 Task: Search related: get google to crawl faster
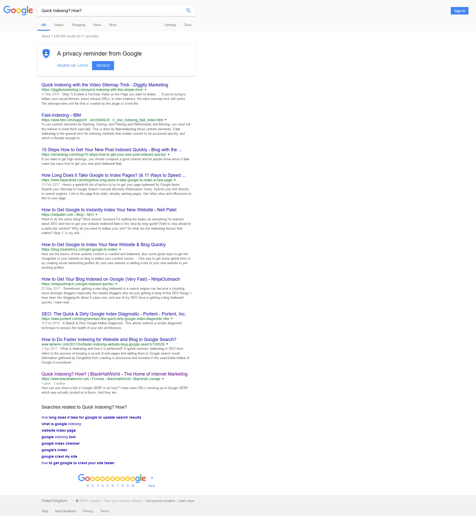point(78,463)
